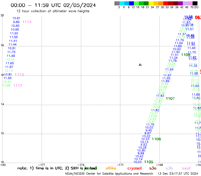
Task: Pick the pure blue legend swatch
Action: click(131, 3)
